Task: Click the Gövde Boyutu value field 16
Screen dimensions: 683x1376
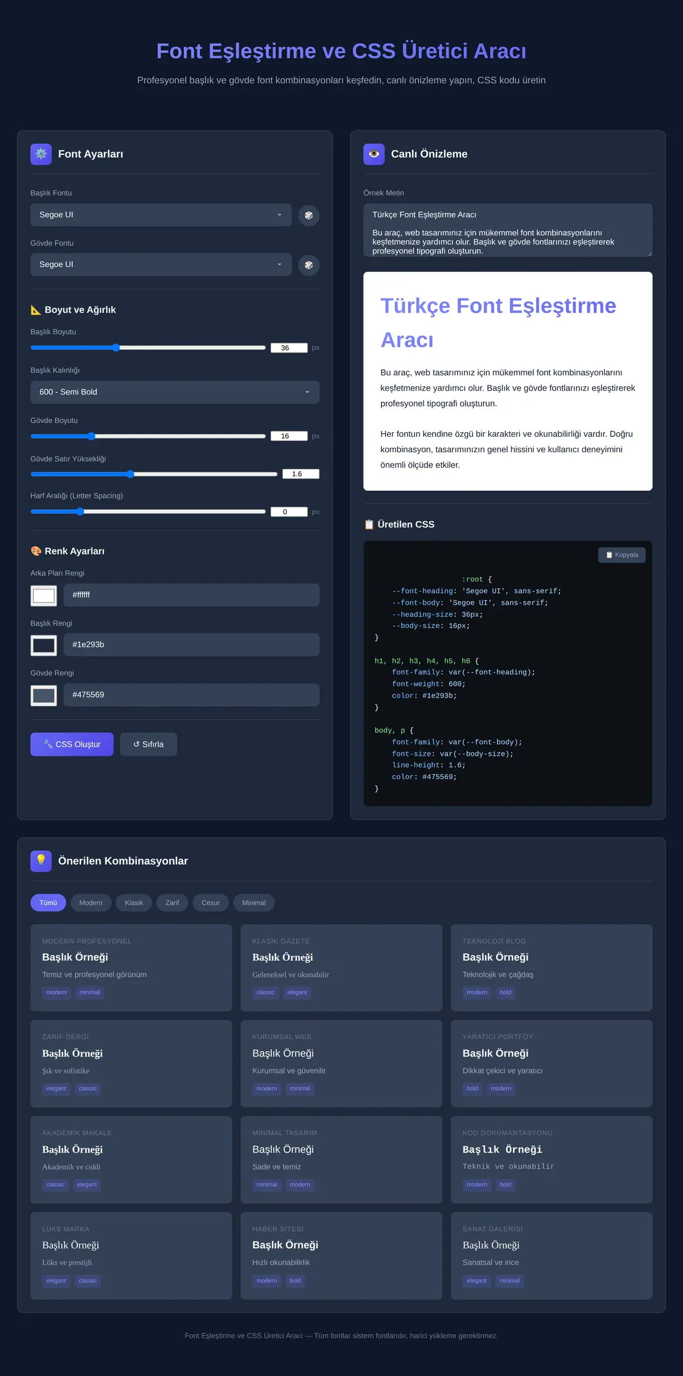Action: 289,436
